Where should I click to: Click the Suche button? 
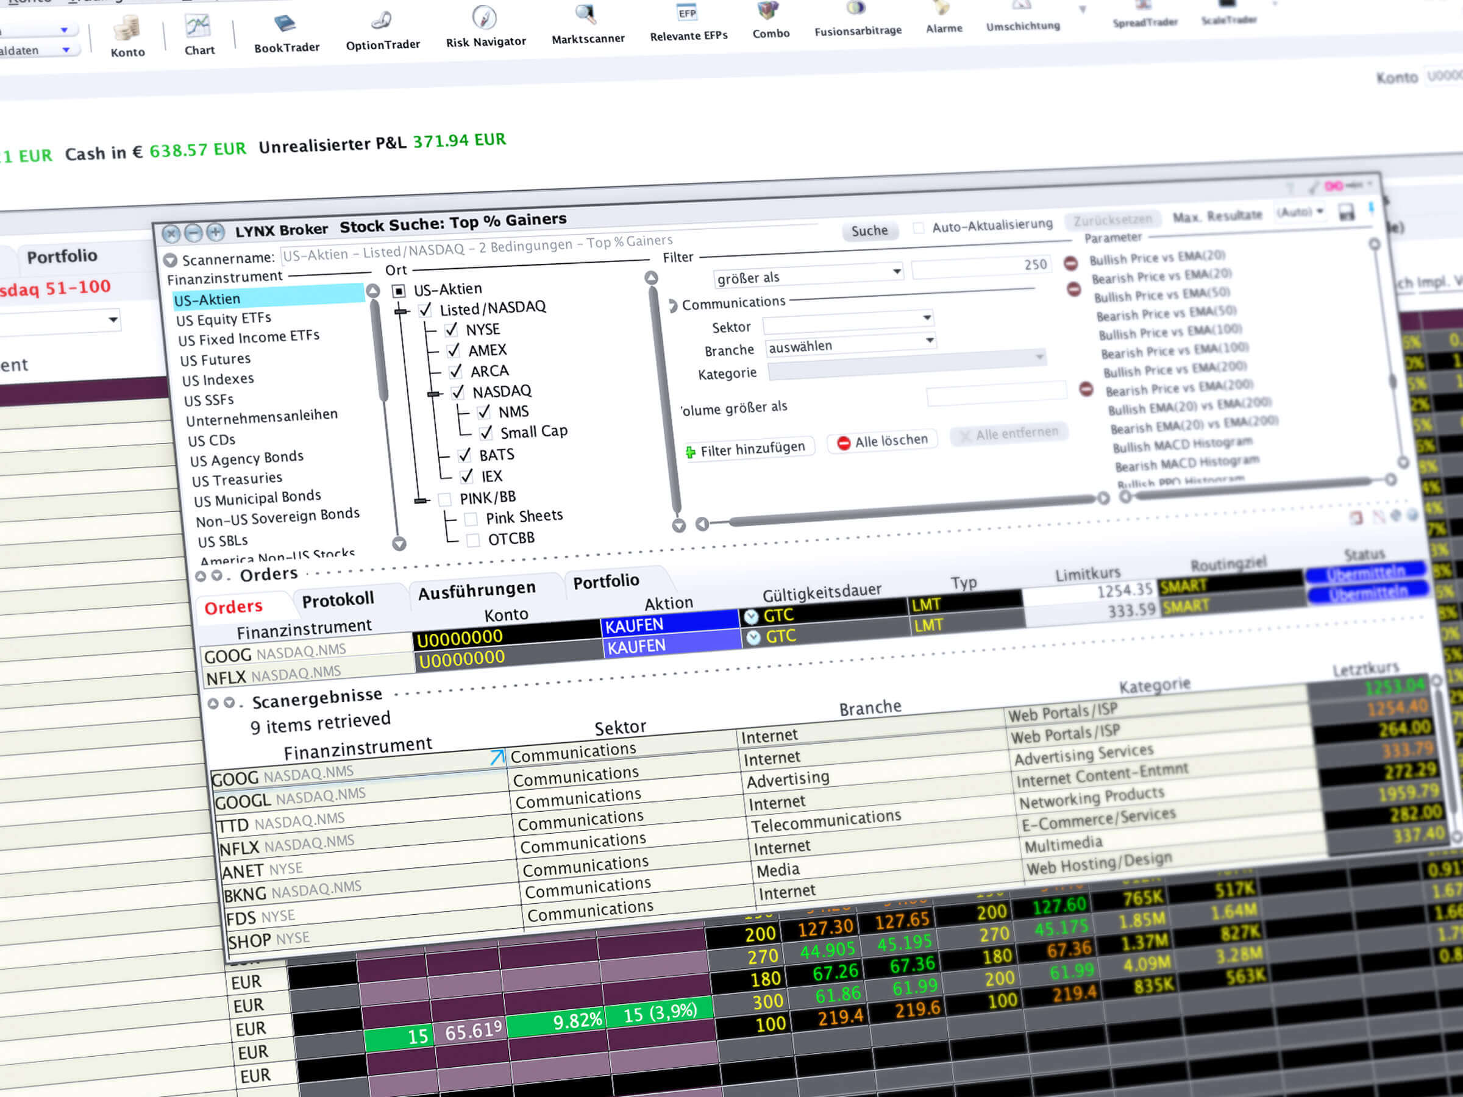pyautogui.click(x=869, y=231)
